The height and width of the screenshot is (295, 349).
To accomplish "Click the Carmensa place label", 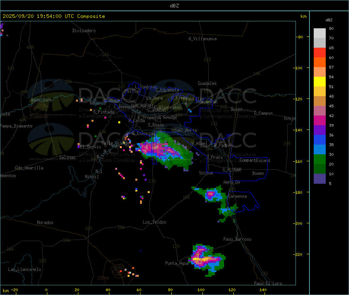I will coord(237,196).
